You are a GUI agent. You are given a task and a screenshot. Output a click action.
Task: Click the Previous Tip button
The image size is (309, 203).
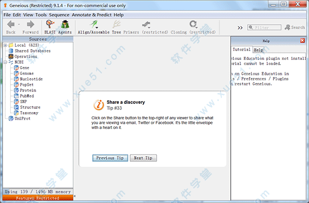[x=110, y=158]
